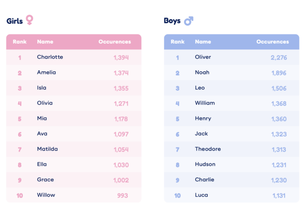Sort girls table by Occurences header
The height and width of the screenshot is (221, 305).
114,42
